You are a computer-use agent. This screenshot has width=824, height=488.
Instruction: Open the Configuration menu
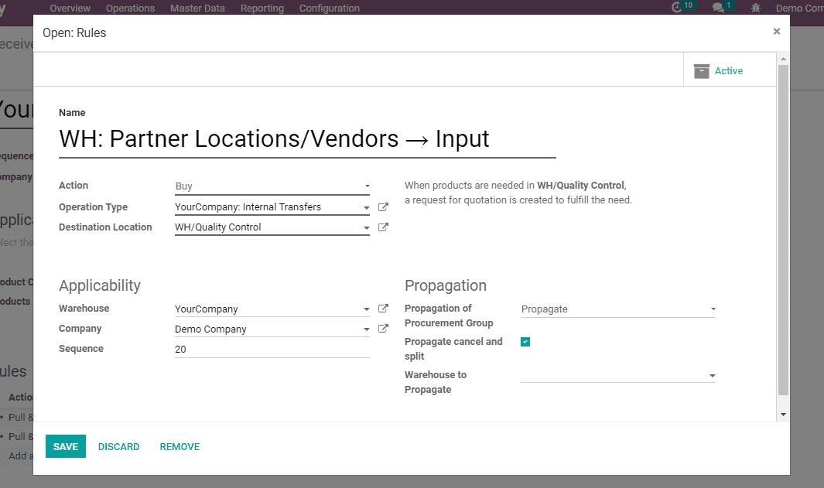tap(330, 8)
